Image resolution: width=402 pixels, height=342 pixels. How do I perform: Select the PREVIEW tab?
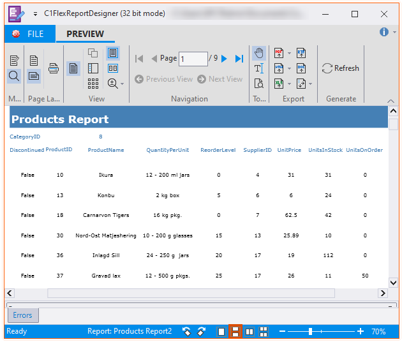[85, 34]
